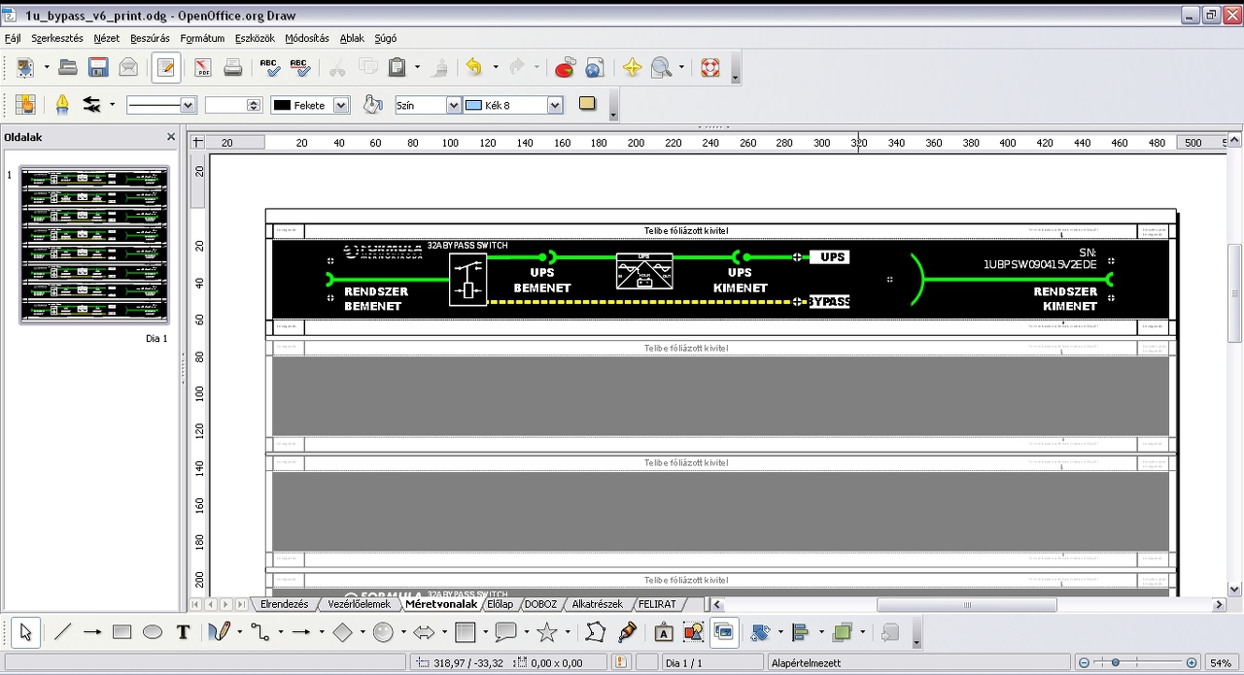Open the Eszközök menu
The width and height of the screenshot is (1244, 675).
coord(255,39)
